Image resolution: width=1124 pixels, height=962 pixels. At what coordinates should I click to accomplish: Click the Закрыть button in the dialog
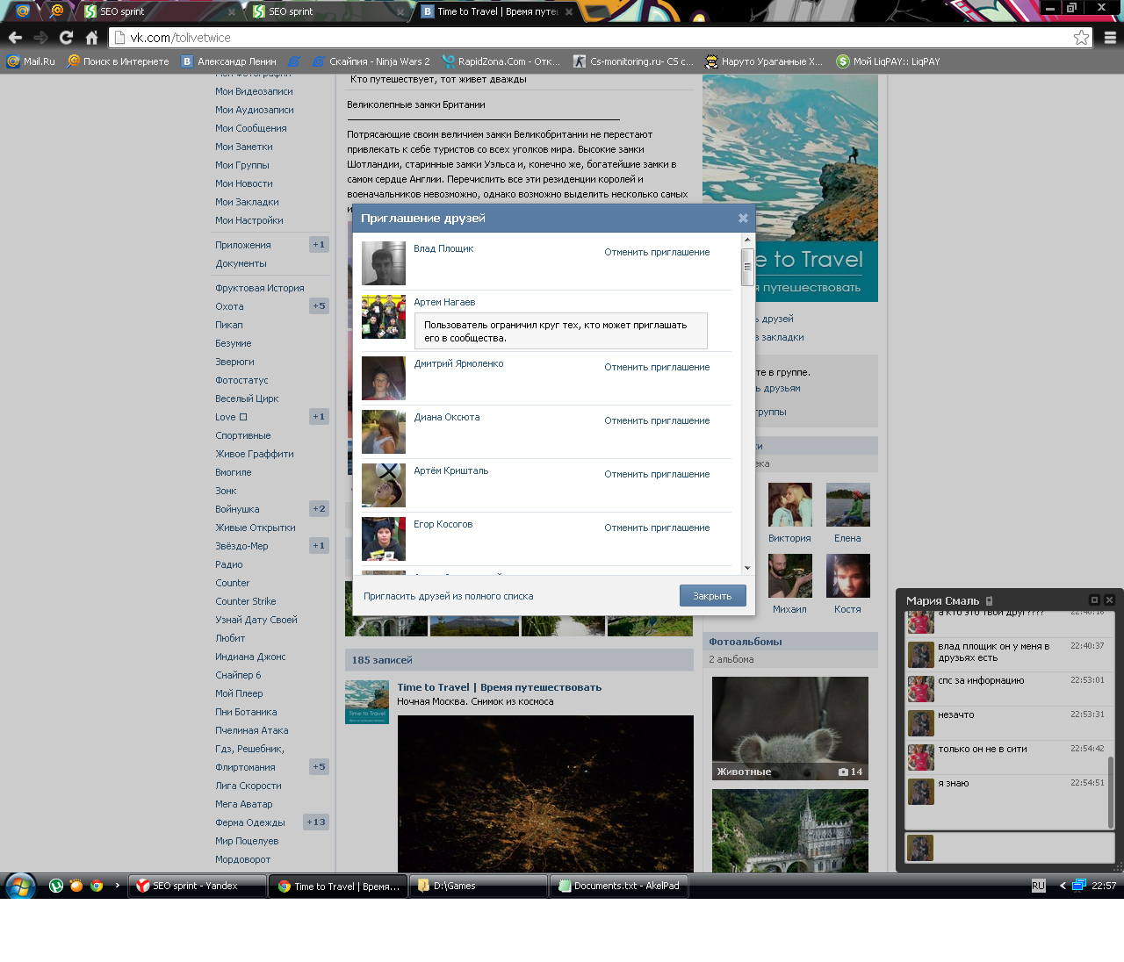point(712,596)
